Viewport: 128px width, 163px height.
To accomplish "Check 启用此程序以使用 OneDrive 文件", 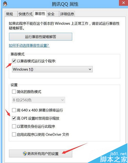I will pyautogui.click(x=14, y=134).
